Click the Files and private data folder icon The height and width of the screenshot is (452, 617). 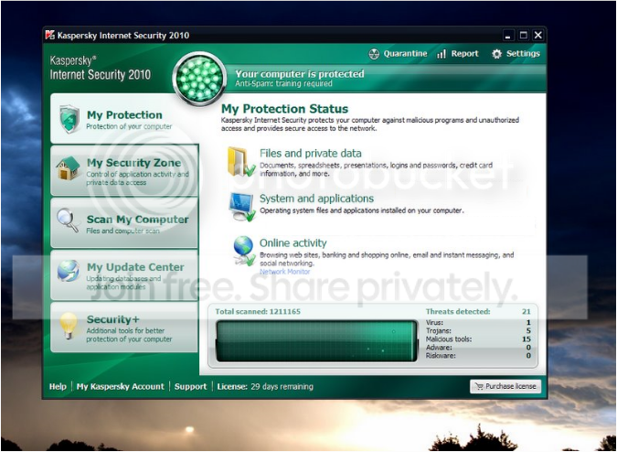(240, 161)
